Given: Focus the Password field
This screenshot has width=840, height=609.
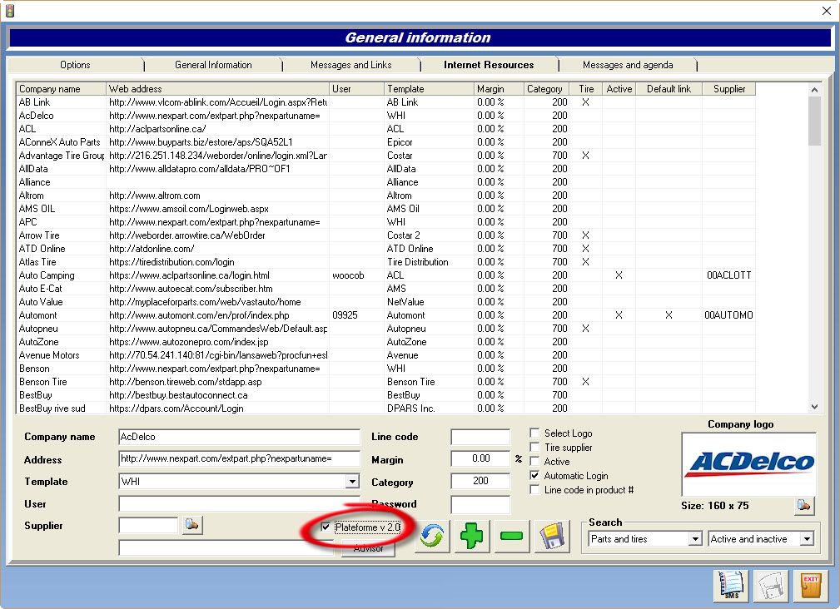Looking at the screenshot, I should [480, 504].
